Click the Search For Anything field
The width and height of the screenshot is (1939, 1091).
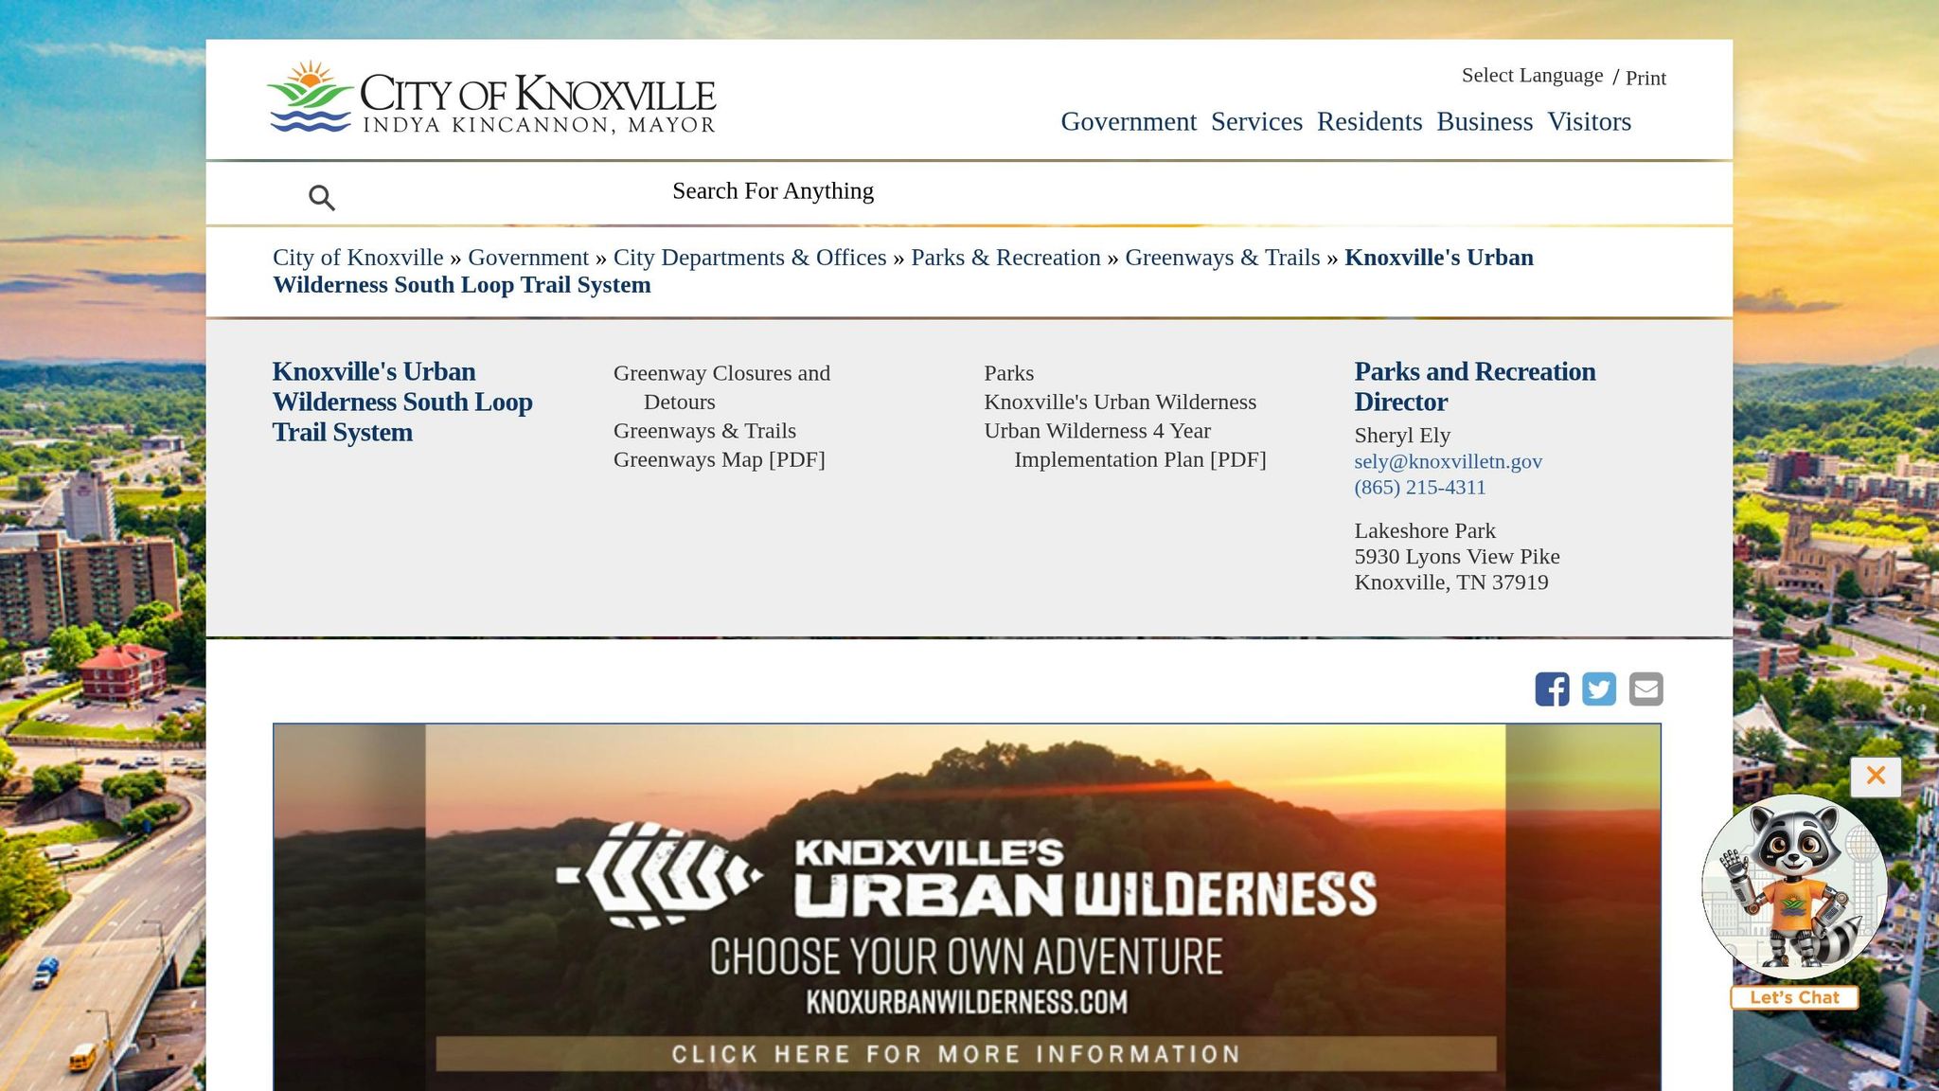point(772,190)
